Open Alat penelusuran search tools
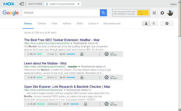Screen dimensions: 181x111 click(112, 24)
